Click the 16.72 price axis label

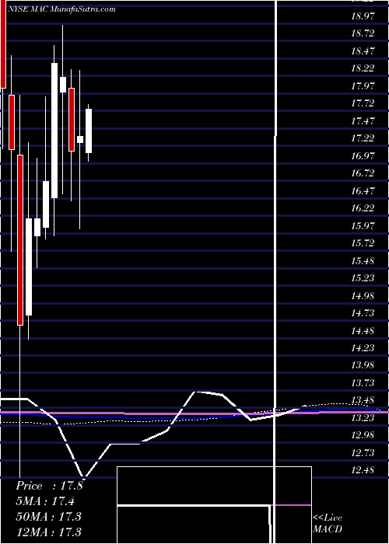(x=363, y=173)
